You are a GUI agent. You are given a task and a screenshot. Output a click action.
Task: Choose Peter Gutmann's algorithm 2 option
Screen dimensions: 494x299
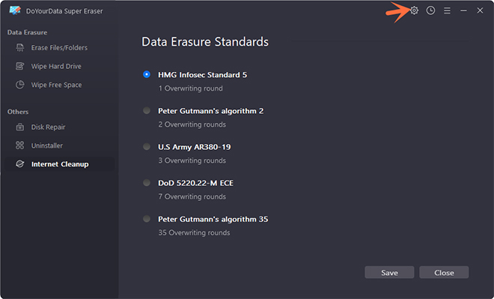[x=147, y=111]
